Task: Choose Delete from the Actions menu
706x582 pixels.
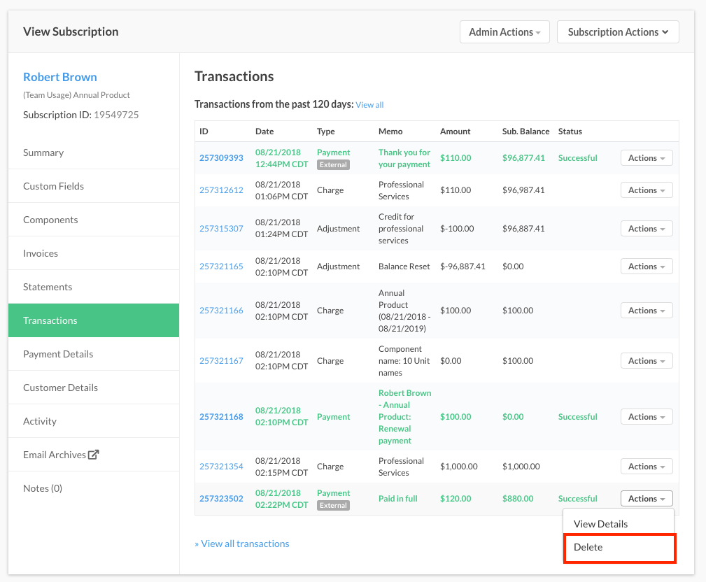Action: pos(619,547)
